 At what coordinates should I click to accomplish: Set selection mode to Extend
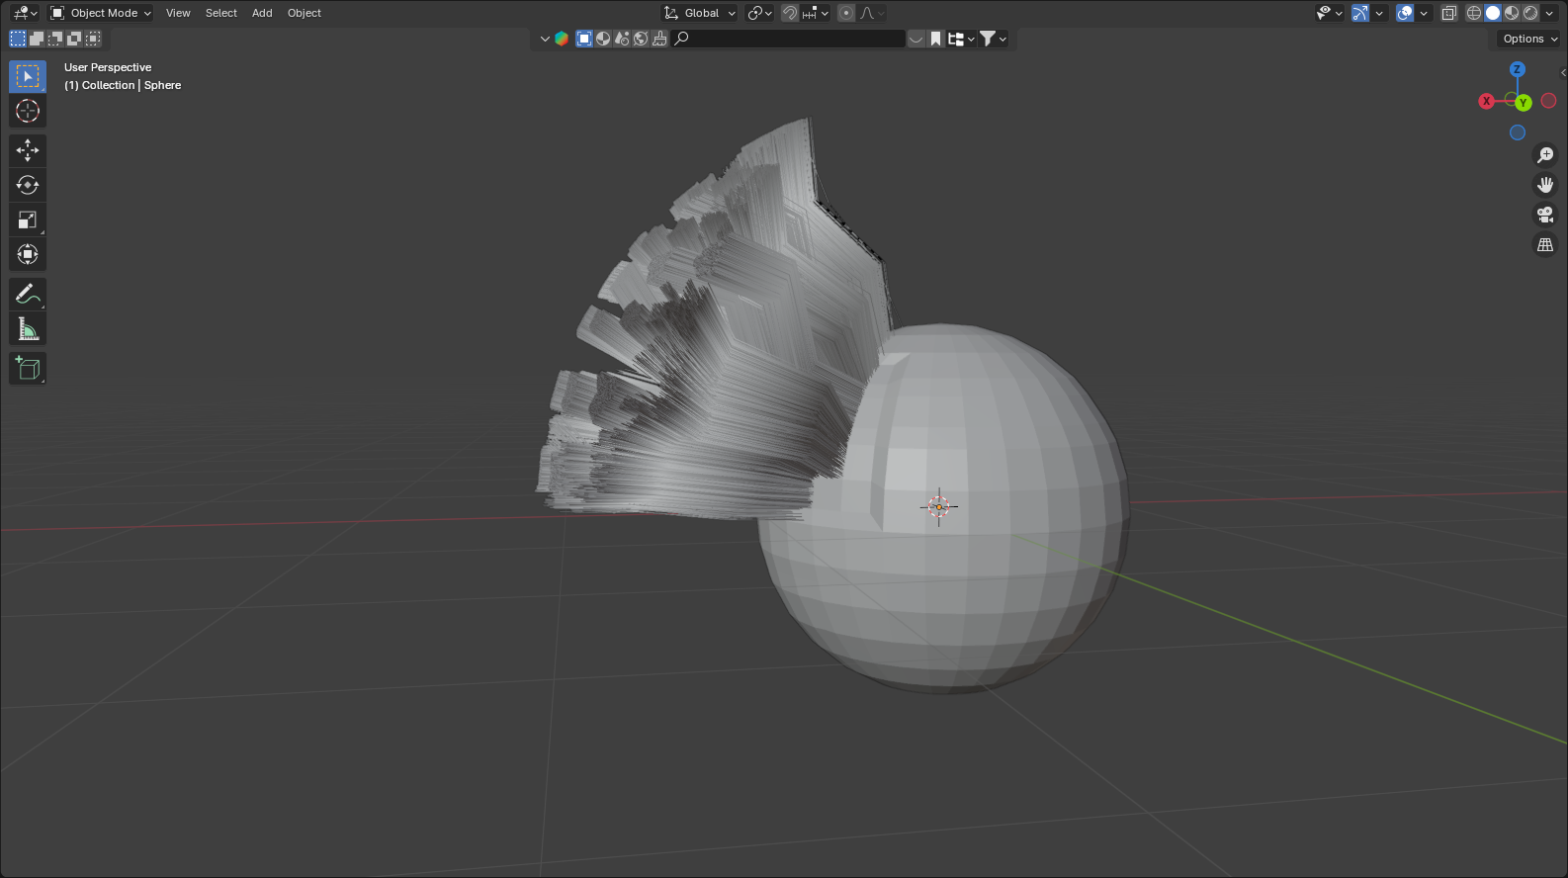(37, 39)
